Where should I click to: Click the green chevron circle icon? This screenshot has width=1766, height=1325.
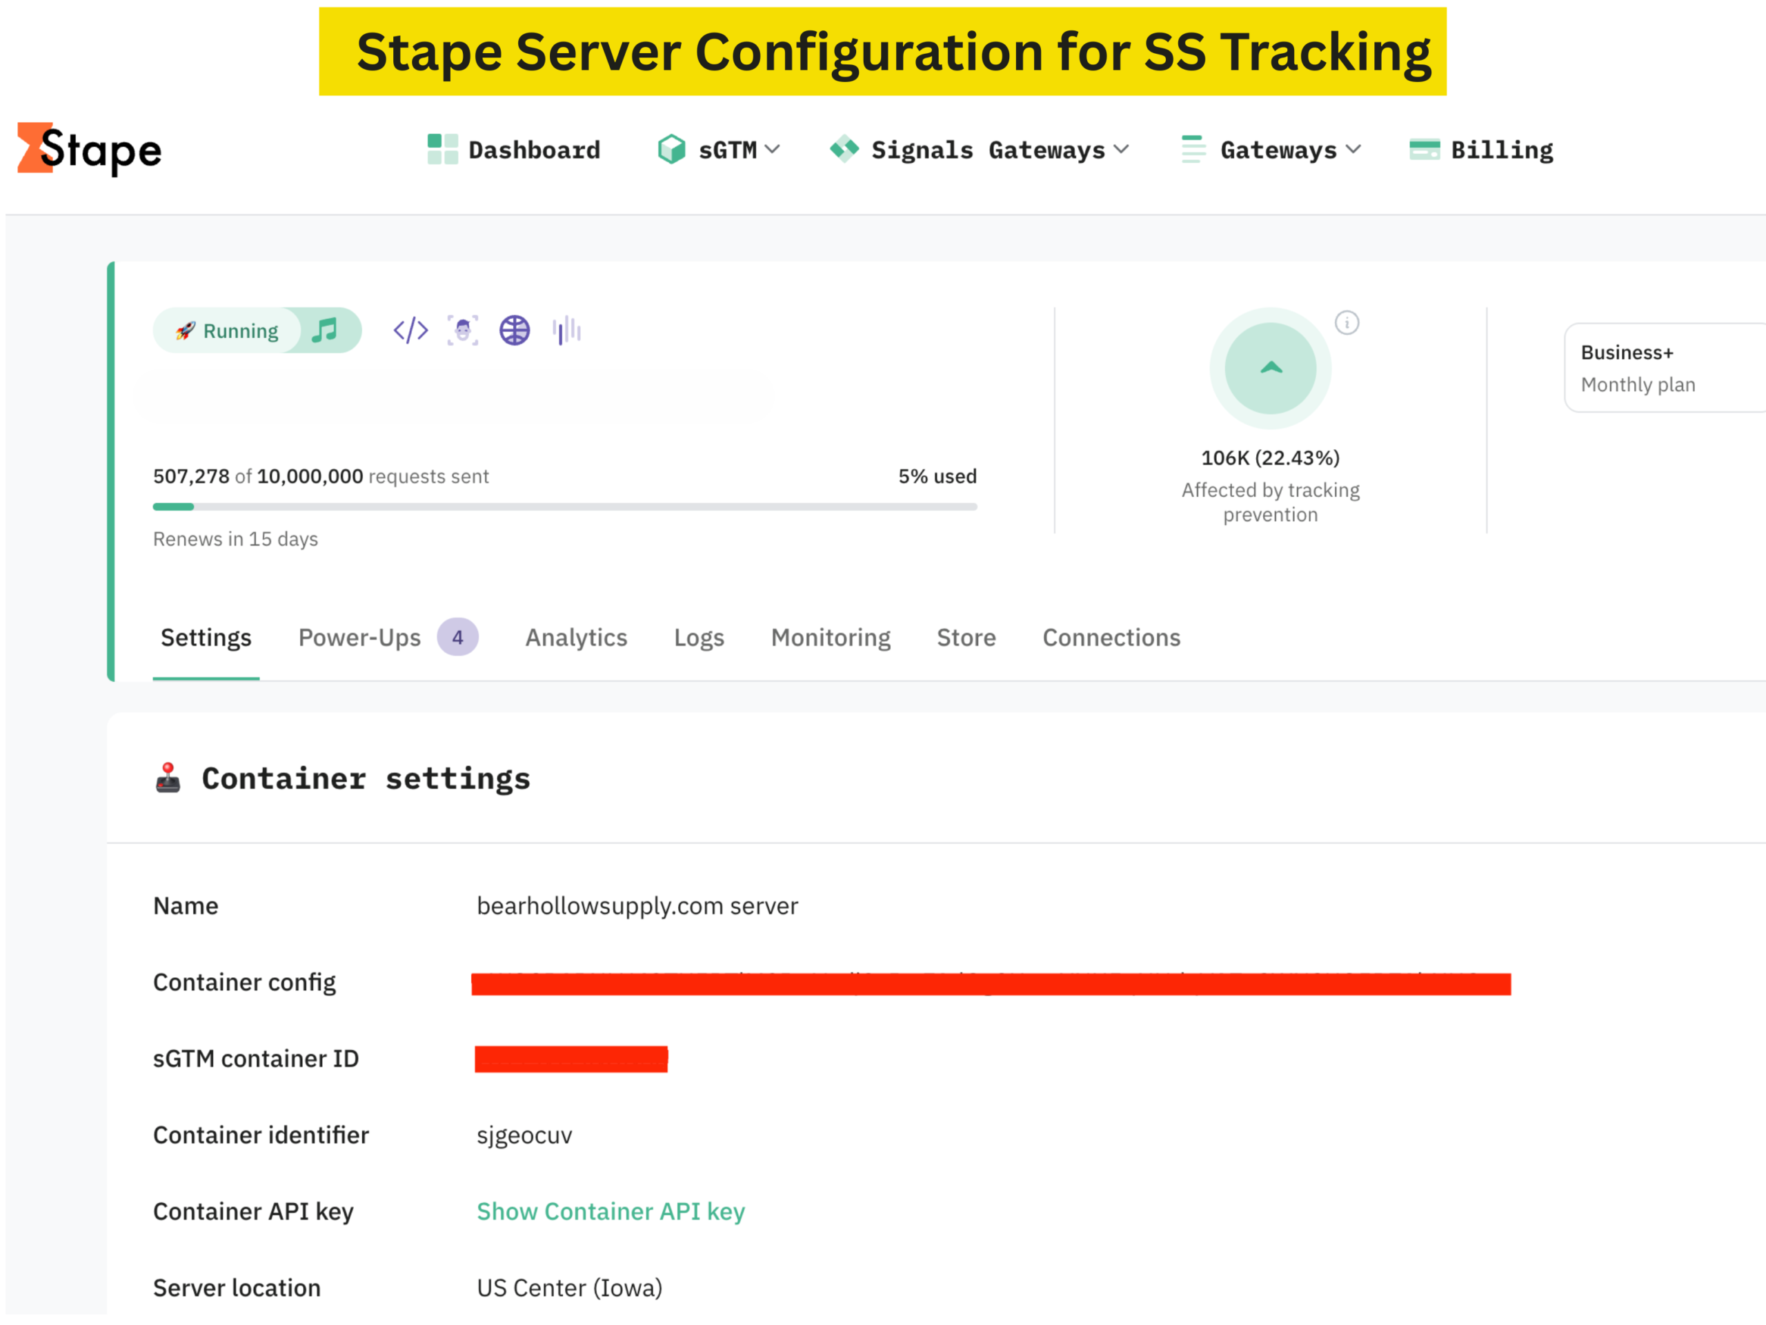click(x=1270, y=369)
